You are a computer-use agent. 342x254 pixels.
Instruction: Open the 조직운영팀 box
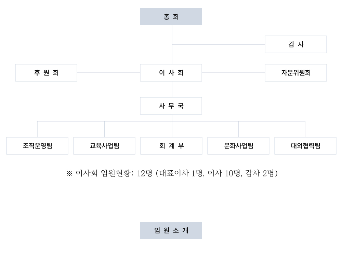37,146
